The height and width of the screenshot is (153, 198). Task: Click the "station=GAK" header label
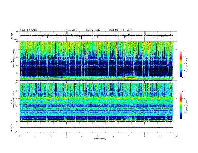[93, 30]
